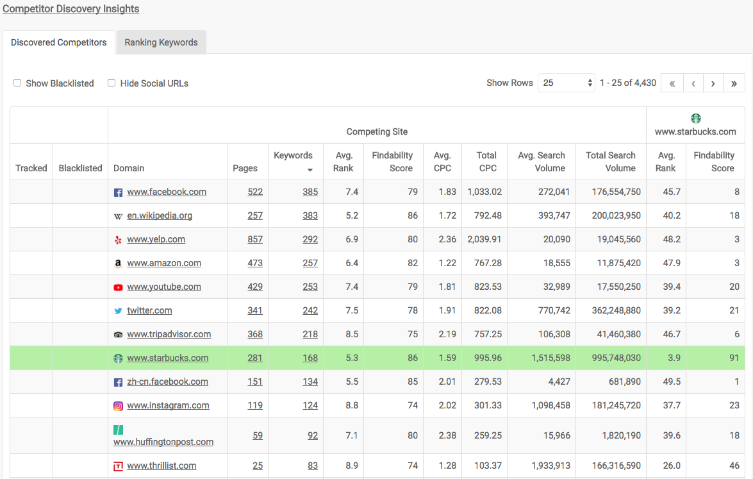The height and width of the screenshot is (479, 753).
Task: Open the zh-cn.facebook.com domain link
Action: 168,382
